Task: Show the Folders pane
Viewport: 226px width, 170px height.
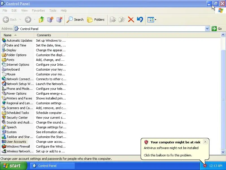Action: [x=96, y=20]
